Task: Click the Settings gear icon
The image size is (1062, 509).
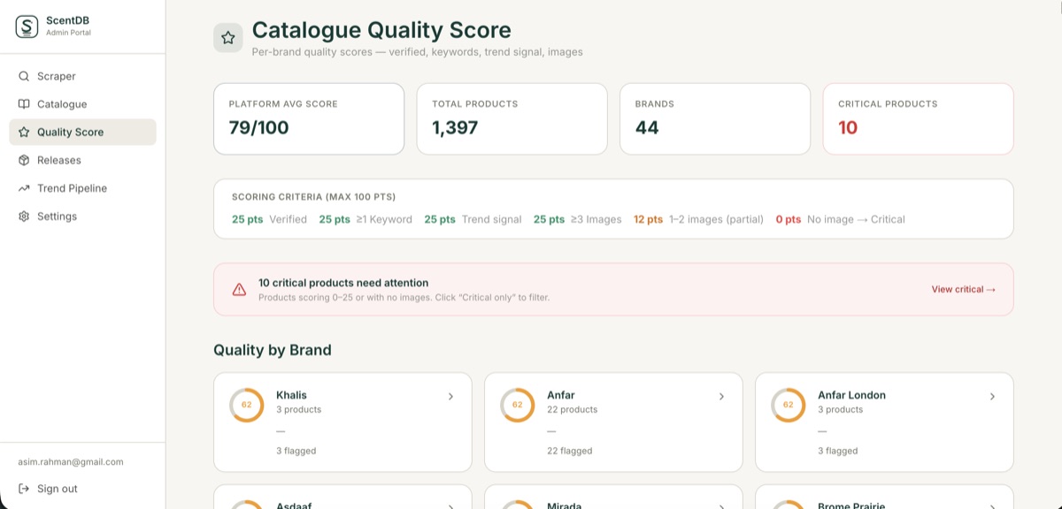Action: [x=24, y=217]
